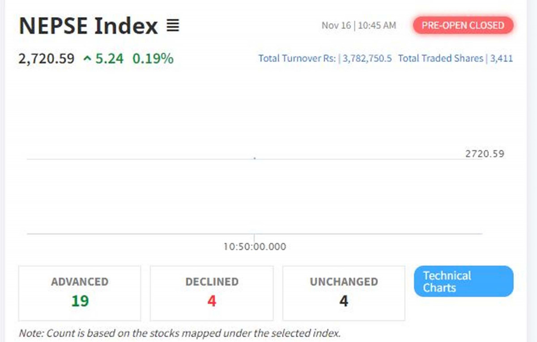Open the Technical Charts button
The width and height of the screenshot is (537, 342).
tap(463, 281)
